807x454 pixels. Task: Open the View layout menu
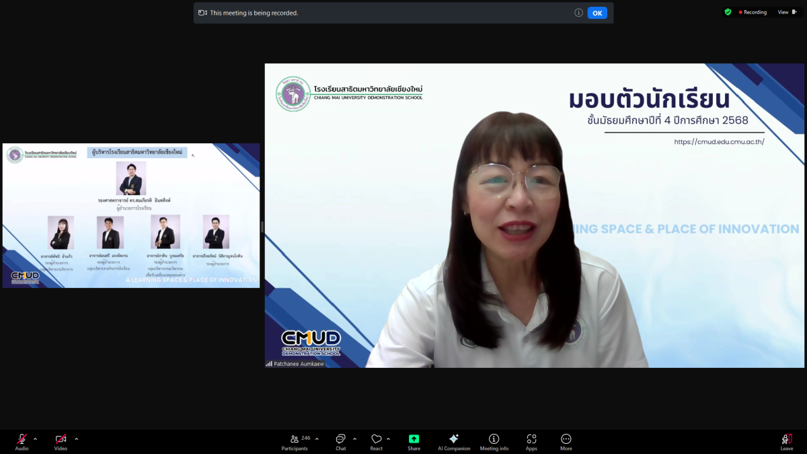pos(786,12)
